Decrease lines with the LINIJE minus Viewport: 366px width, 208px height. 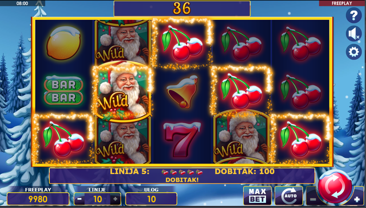click(x=79, y=199)
